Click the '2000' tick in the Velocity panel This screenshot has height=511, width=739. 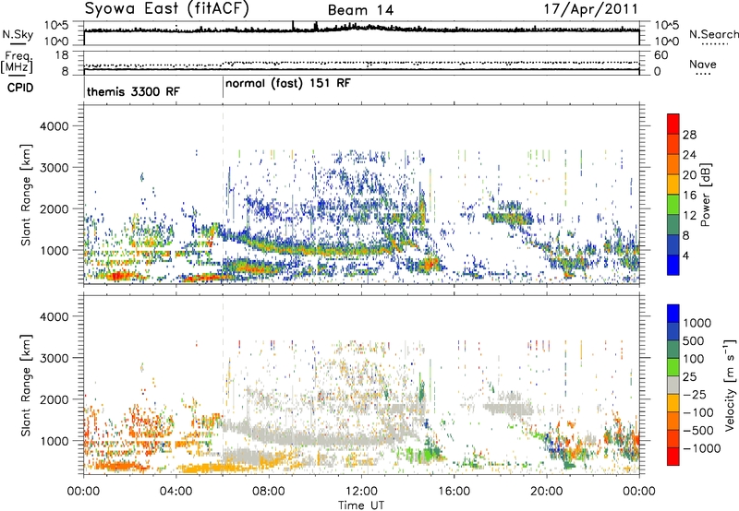click(x=55, y=399)
